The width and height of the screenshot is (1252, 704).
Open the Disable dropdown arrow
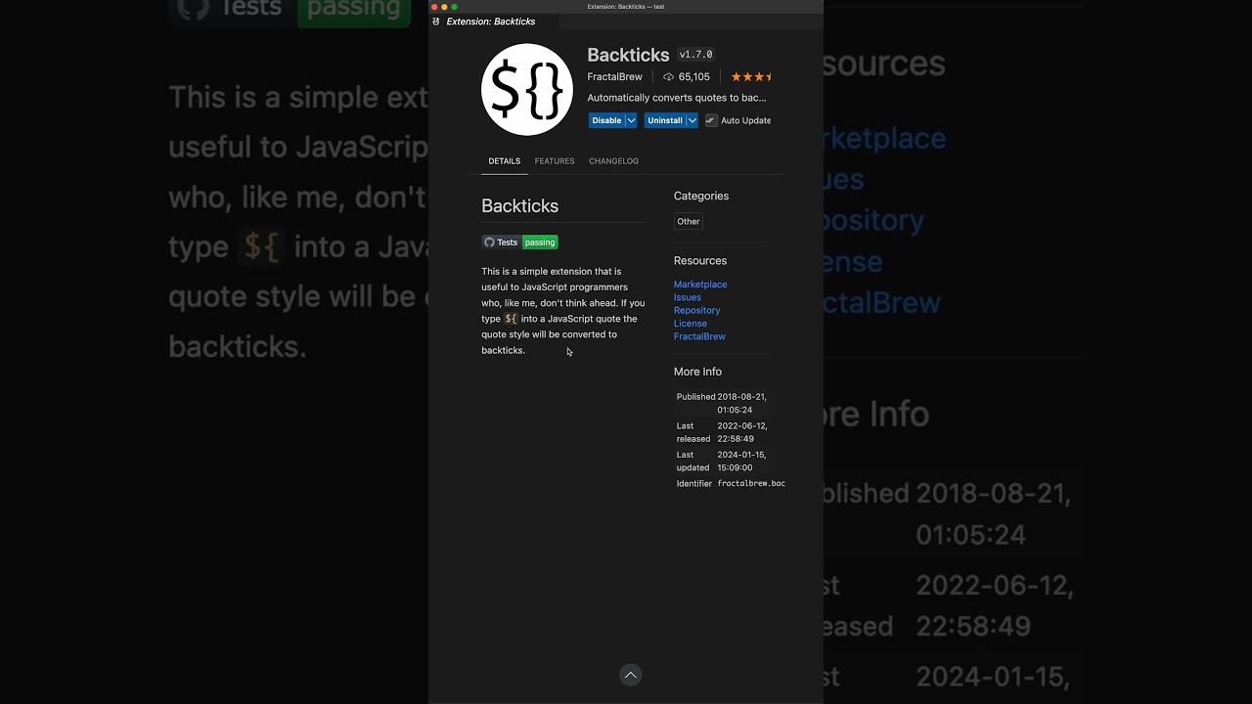tap(631, 120)
